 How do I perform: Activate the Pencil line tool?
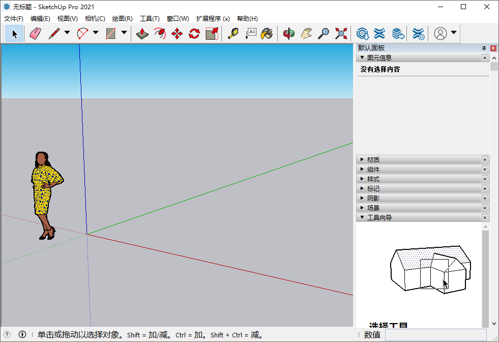pos(53,34)
